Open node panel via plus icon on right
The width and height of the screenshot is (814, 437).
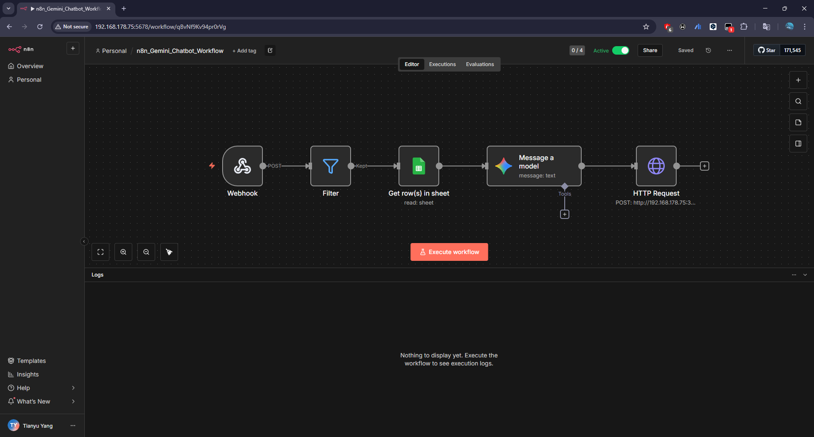(798, 80)
